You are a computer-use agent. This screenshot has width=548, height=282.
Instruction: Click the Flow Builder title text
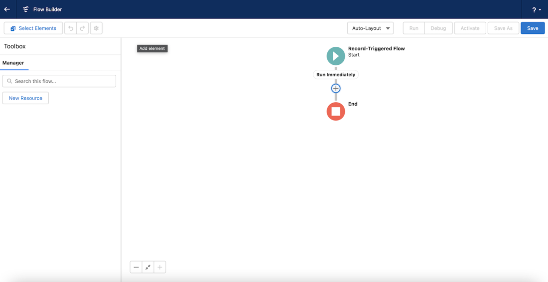click(47, 9)
